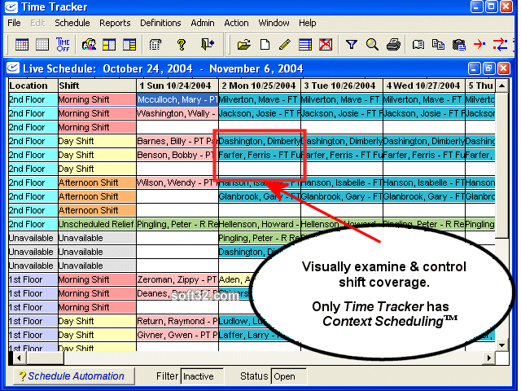This screenshot has width=521, height=391.
Task: Click the Status field showing Open
Action: (288, 376)
